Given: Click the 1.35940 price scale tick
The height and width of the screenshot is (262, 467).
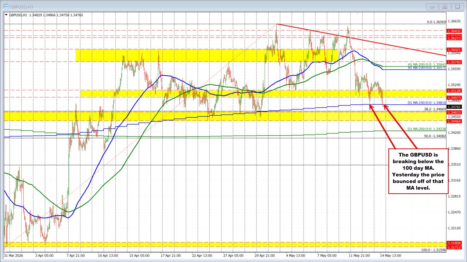Looking at the screenshot, I should pos(454,53).
